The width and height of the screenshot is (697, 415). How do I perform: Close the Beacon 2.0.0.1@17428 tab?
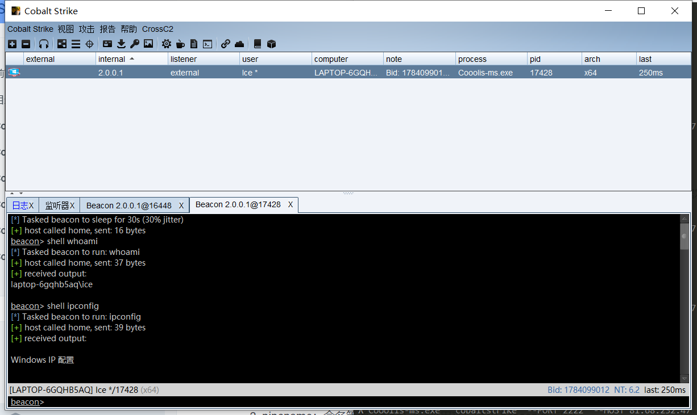point(291,204)
